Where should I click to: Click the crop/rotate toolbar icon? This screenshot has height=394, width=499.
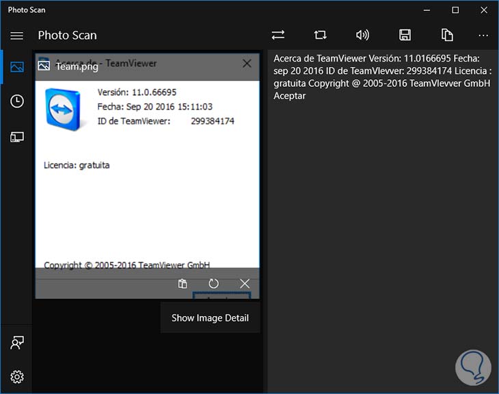[320, 35]
